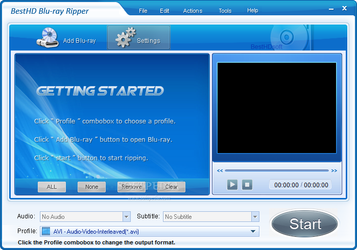Open the Actions menu

(193, 11)
